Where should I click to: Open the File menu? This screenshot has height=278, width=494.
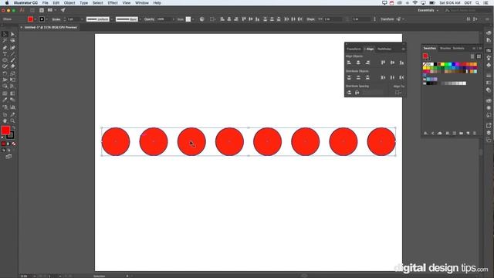click(46, 3)
